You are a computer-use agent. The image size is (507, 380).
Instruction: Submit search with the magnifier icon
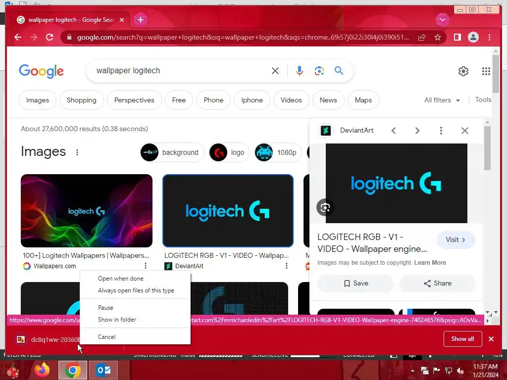tap(339, 70)
